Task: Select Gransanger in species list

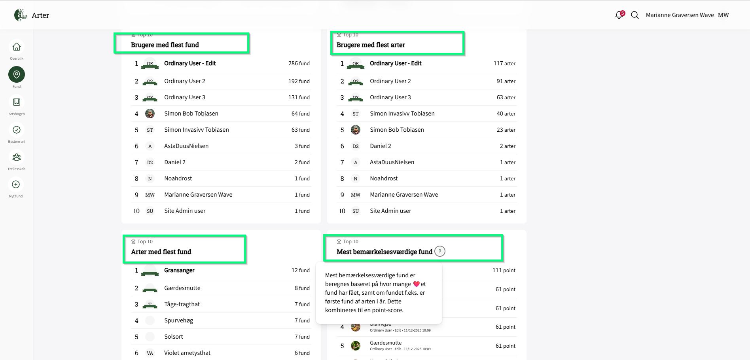Action: pos(179,270)
